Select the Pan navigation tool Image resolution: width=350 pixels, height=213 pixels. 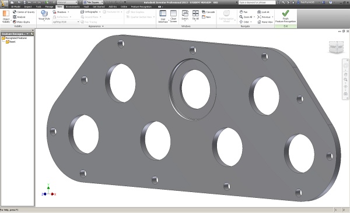click(243, 12)
